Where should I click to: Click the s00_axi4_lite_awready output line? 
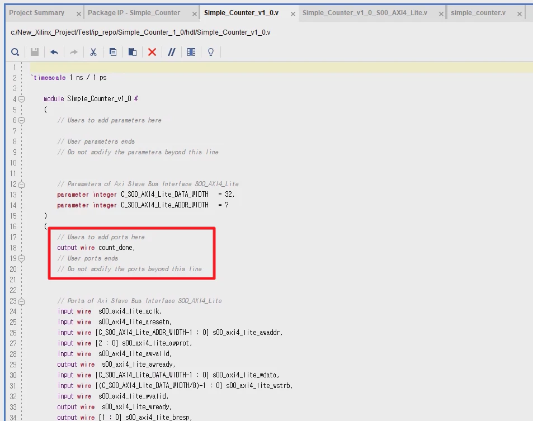(116, 365)
